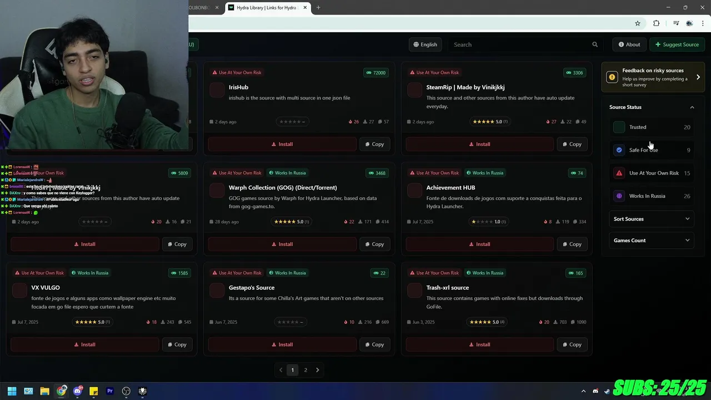Click the star rating on Achievement HUB card
Screen dimensions: 711x400
(490, 222)
